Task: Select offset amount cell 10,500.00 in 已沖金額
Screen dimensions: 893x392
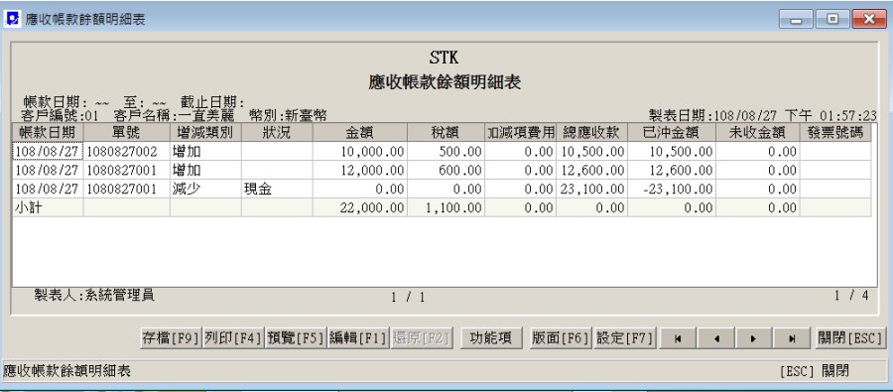Action: 671,151
